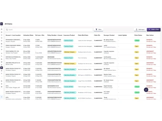Click the Workmen Compen... badge in JKM INFRA row

pyautogui.click(x=70, y=64)
